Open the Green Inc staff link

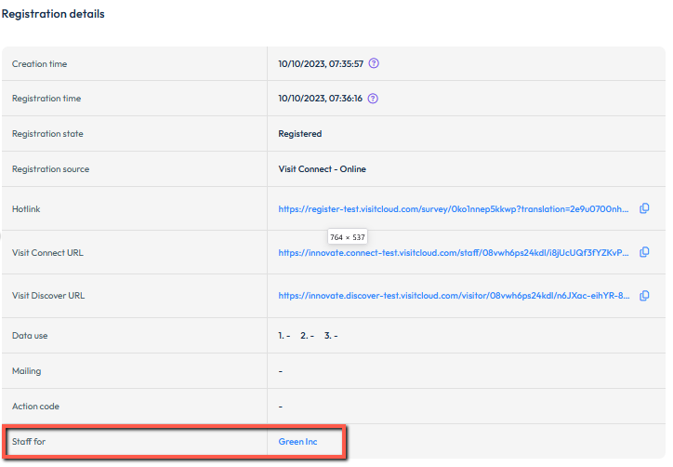point(297,442)
